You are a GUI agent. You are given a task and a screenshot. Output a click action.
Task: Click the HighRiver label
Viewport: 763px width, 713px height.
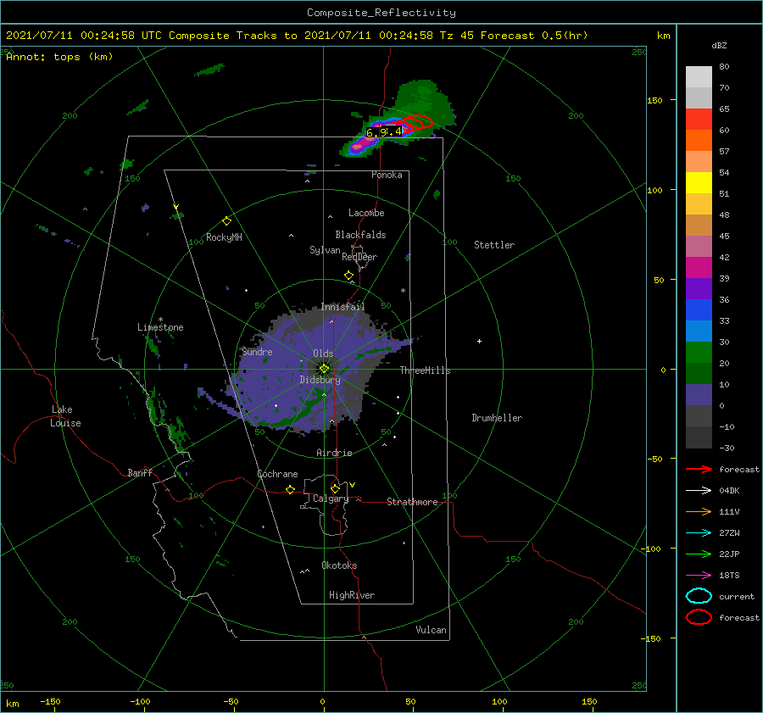351,595
